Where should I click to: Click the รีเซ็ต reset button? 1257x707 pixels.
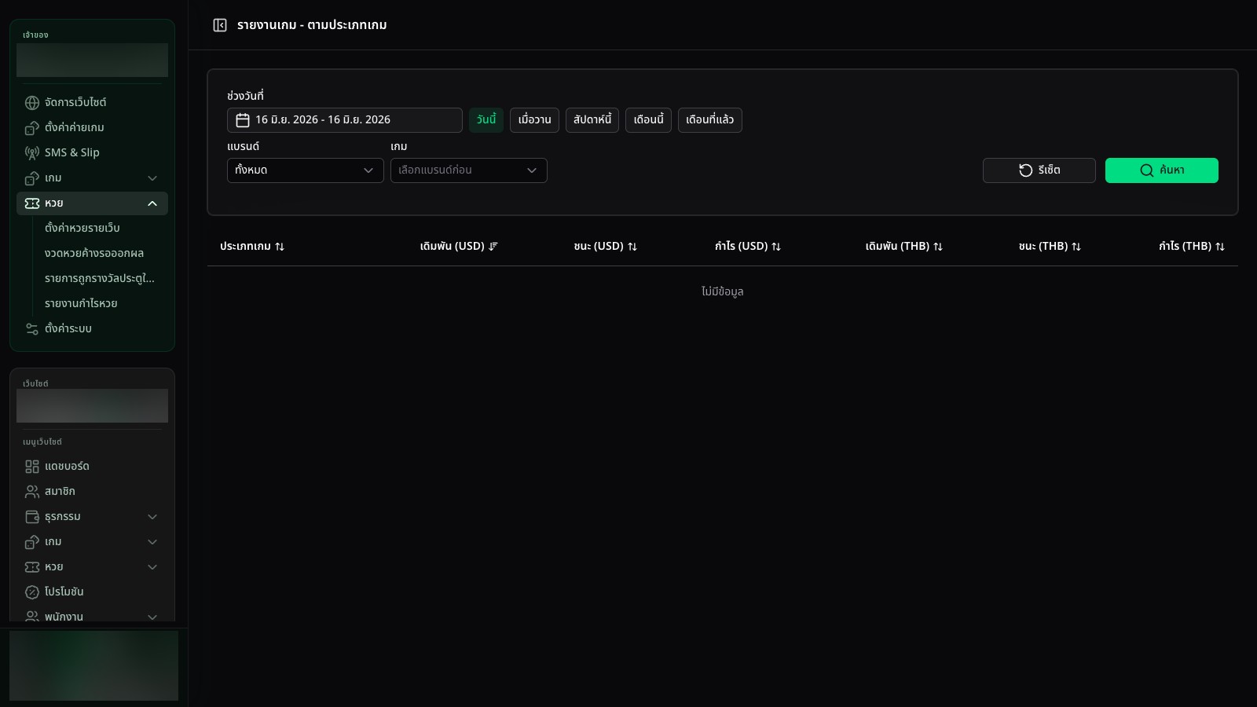click(x=1039, y=170)
